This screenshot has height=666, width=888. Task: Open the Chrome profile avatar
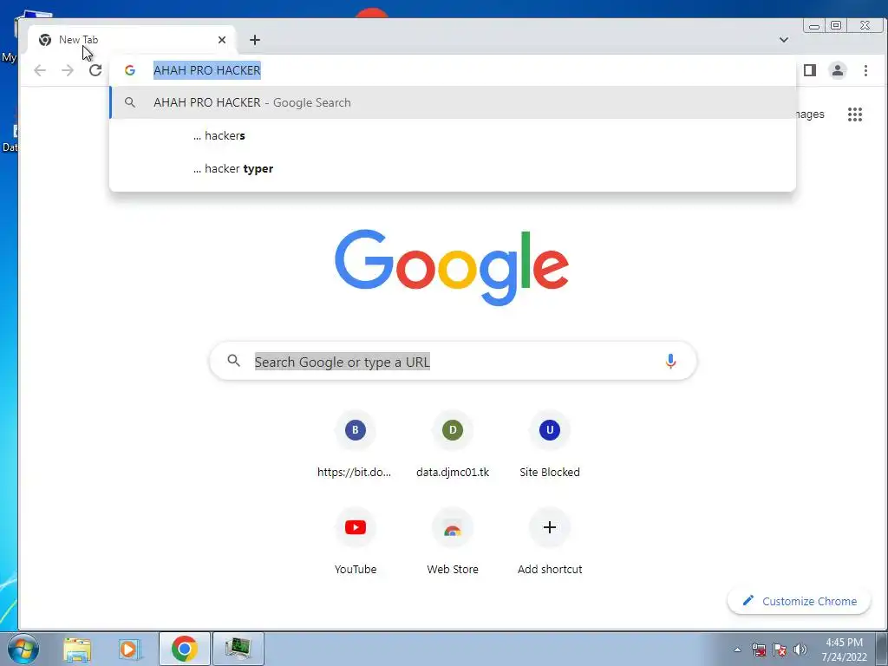pos(838,70)
